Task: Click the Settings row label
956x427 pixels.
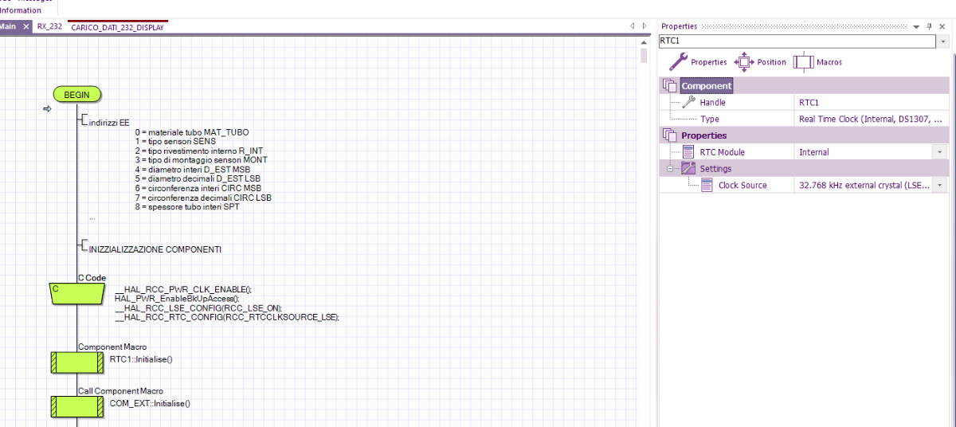Action: tap(715, 169)
